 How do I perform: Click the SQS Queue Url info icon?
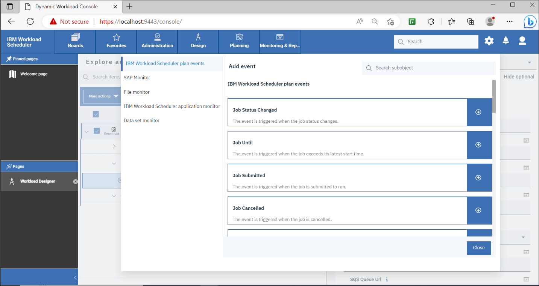(387, 279)
